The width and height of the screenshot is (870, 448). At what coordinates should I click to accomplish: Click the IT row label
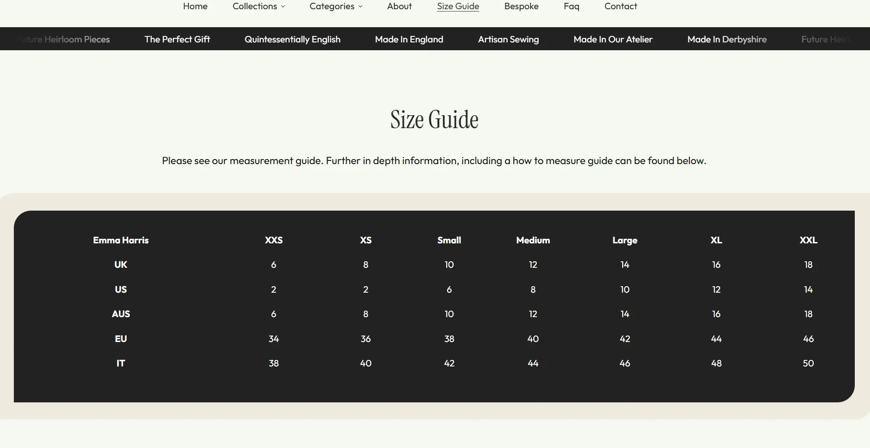[x=121, y=363]
